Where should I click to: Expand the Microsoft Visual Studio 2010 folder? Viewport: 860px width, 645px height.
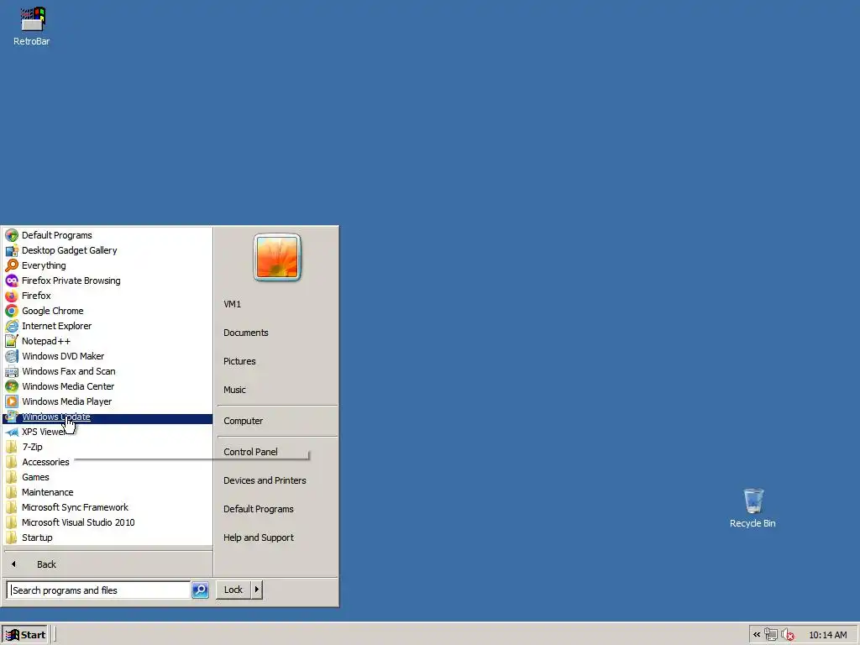108,522
